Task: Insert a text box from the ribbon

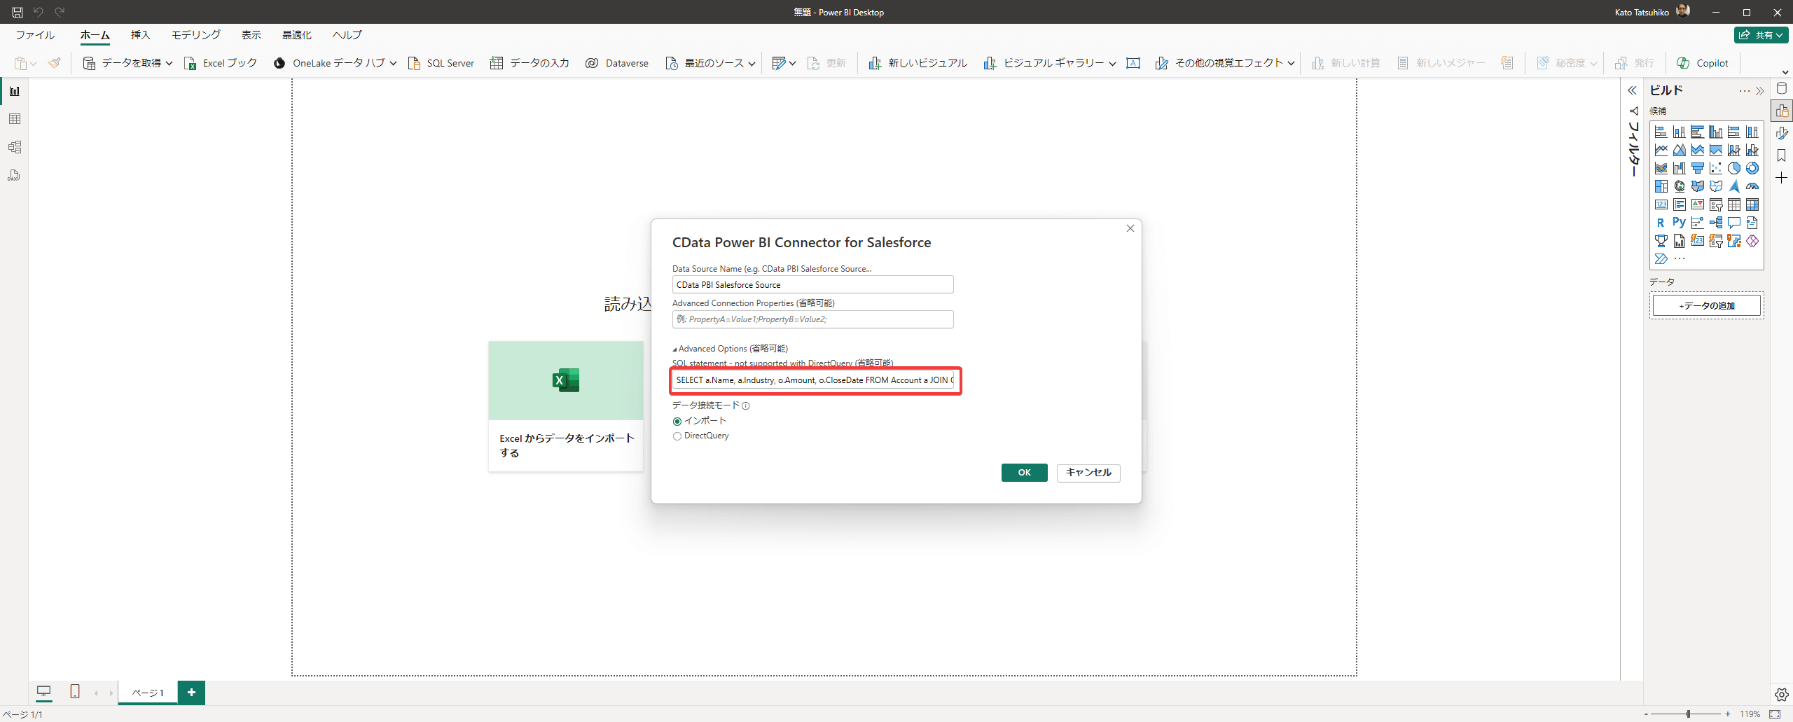Action: pos(1133,63)
